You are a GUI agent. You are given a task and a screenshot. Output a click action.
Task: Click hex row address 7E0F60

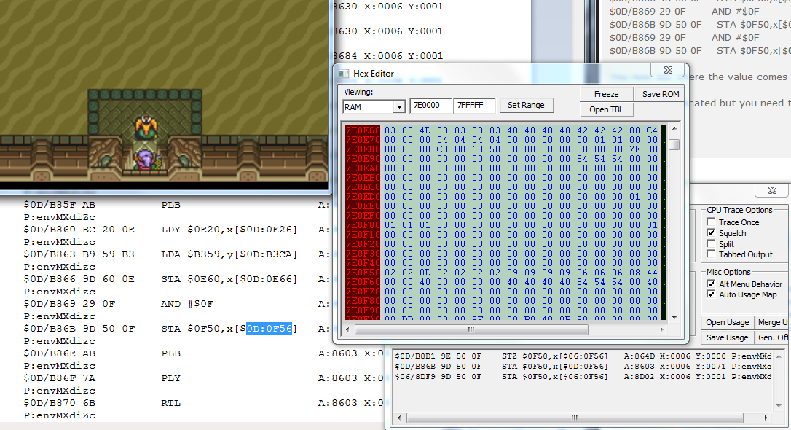(x=363, y=281)
